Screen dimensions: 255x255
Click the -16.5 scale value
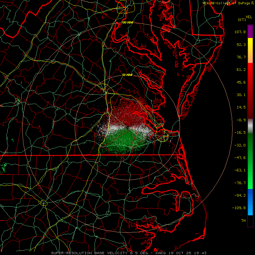point(240,133)
